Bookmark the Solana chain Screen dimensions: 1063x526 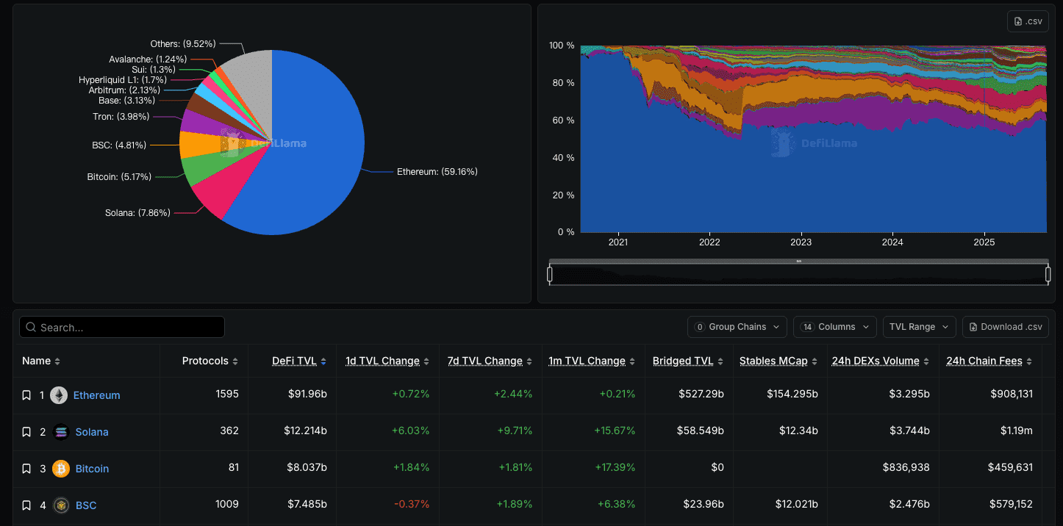pyautogui.click(x=26, y=432)
